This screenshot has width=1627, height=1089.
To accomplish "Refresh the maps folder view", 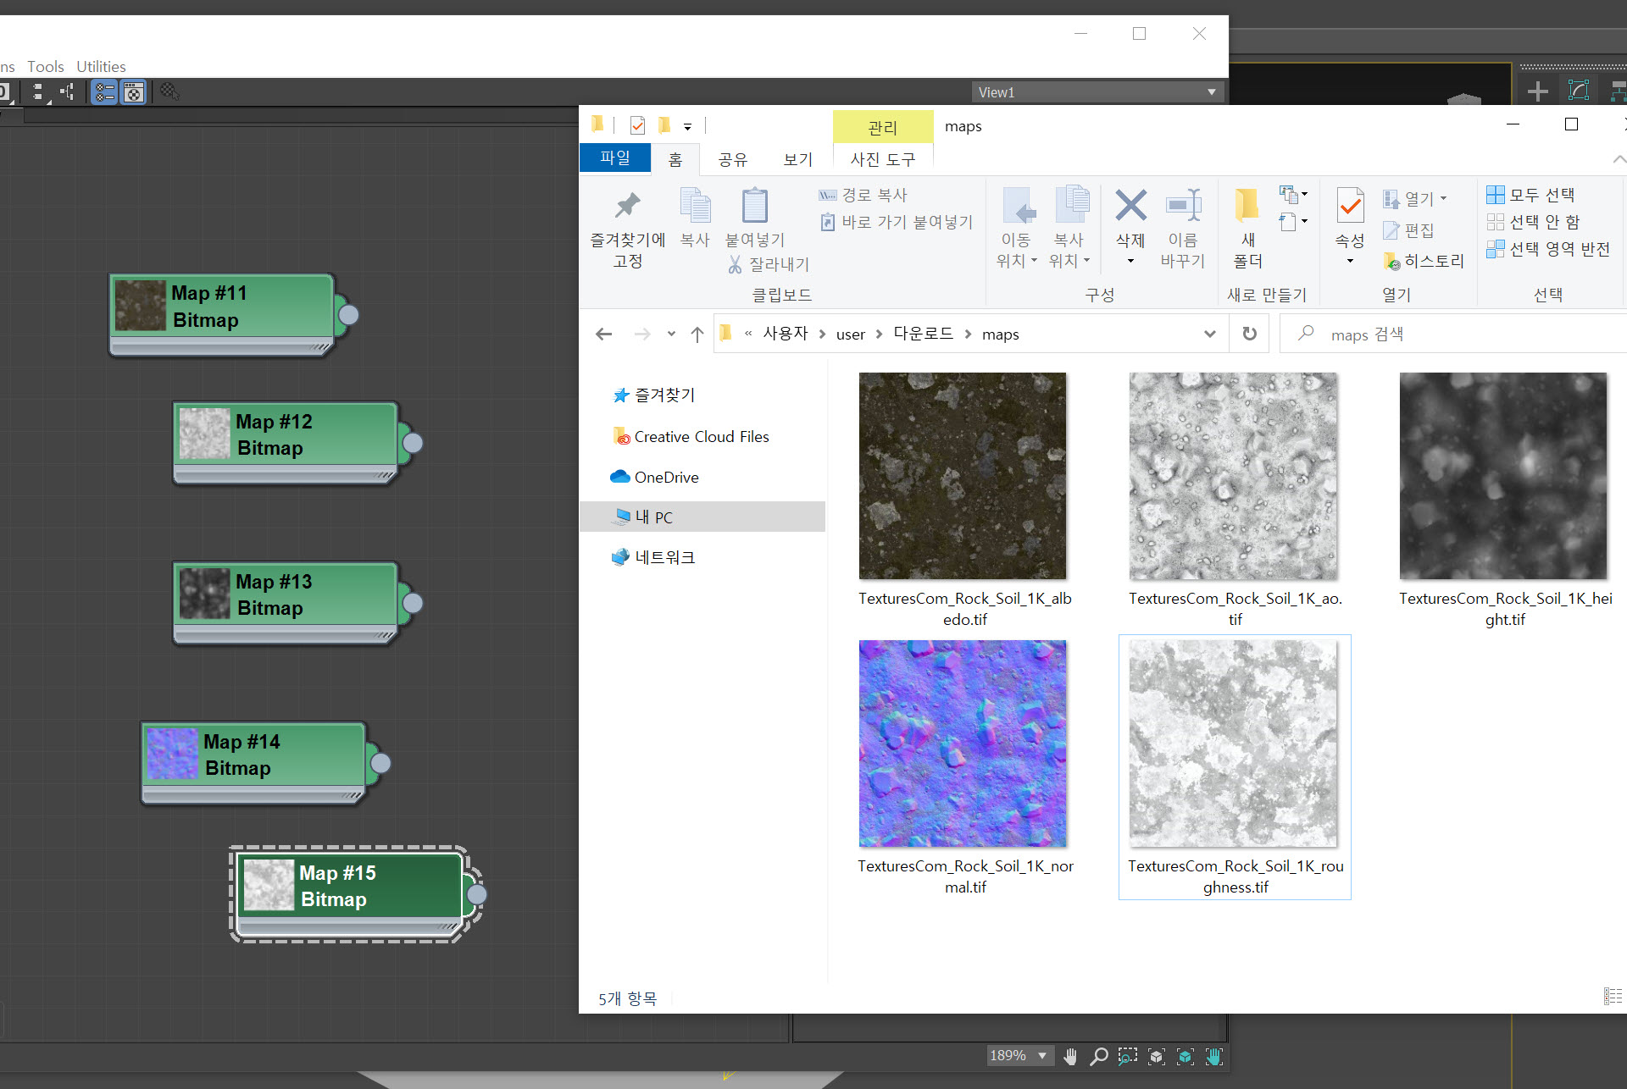I will point(1249,334).
